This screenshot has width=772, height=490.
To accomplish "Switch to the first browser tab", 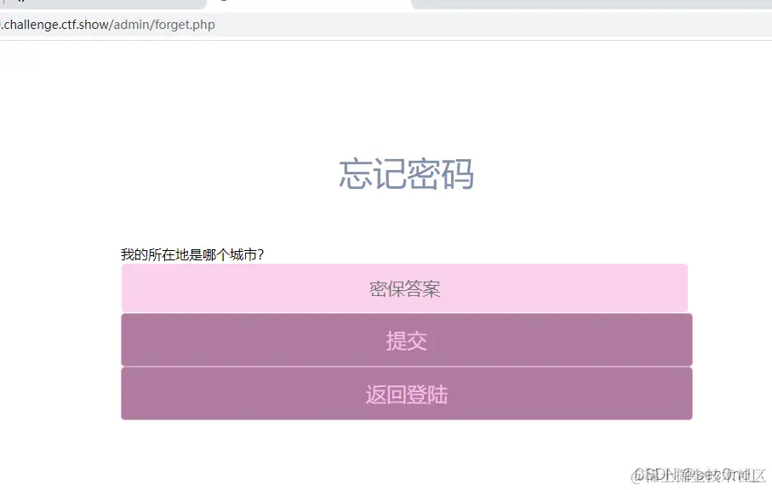I will [102, 5].
